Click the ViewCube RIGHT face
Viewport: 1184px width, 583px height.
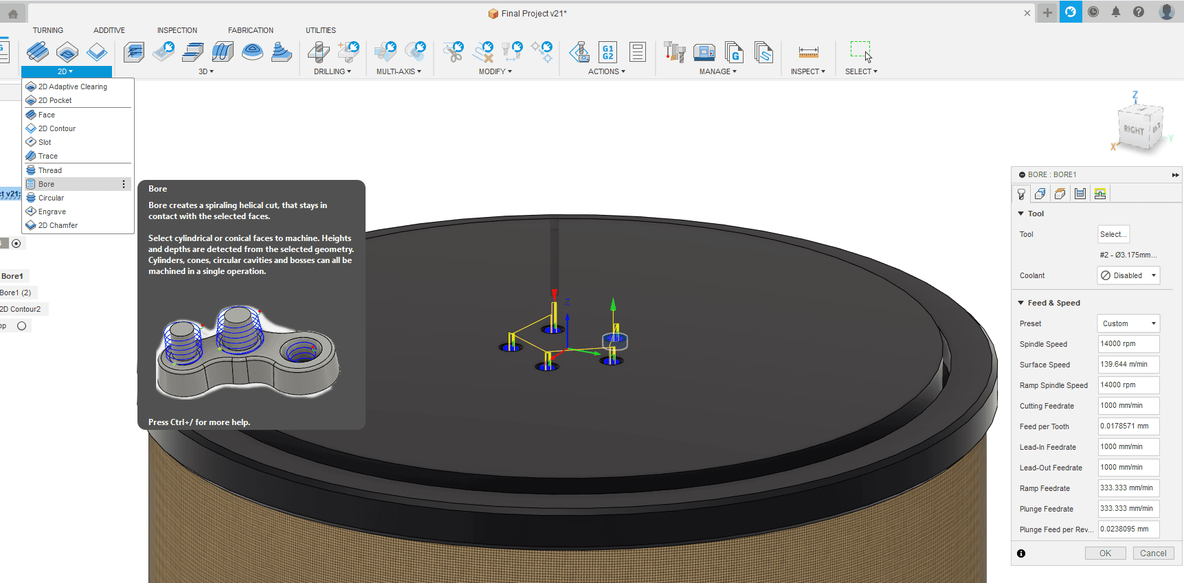pos(1134,130)
